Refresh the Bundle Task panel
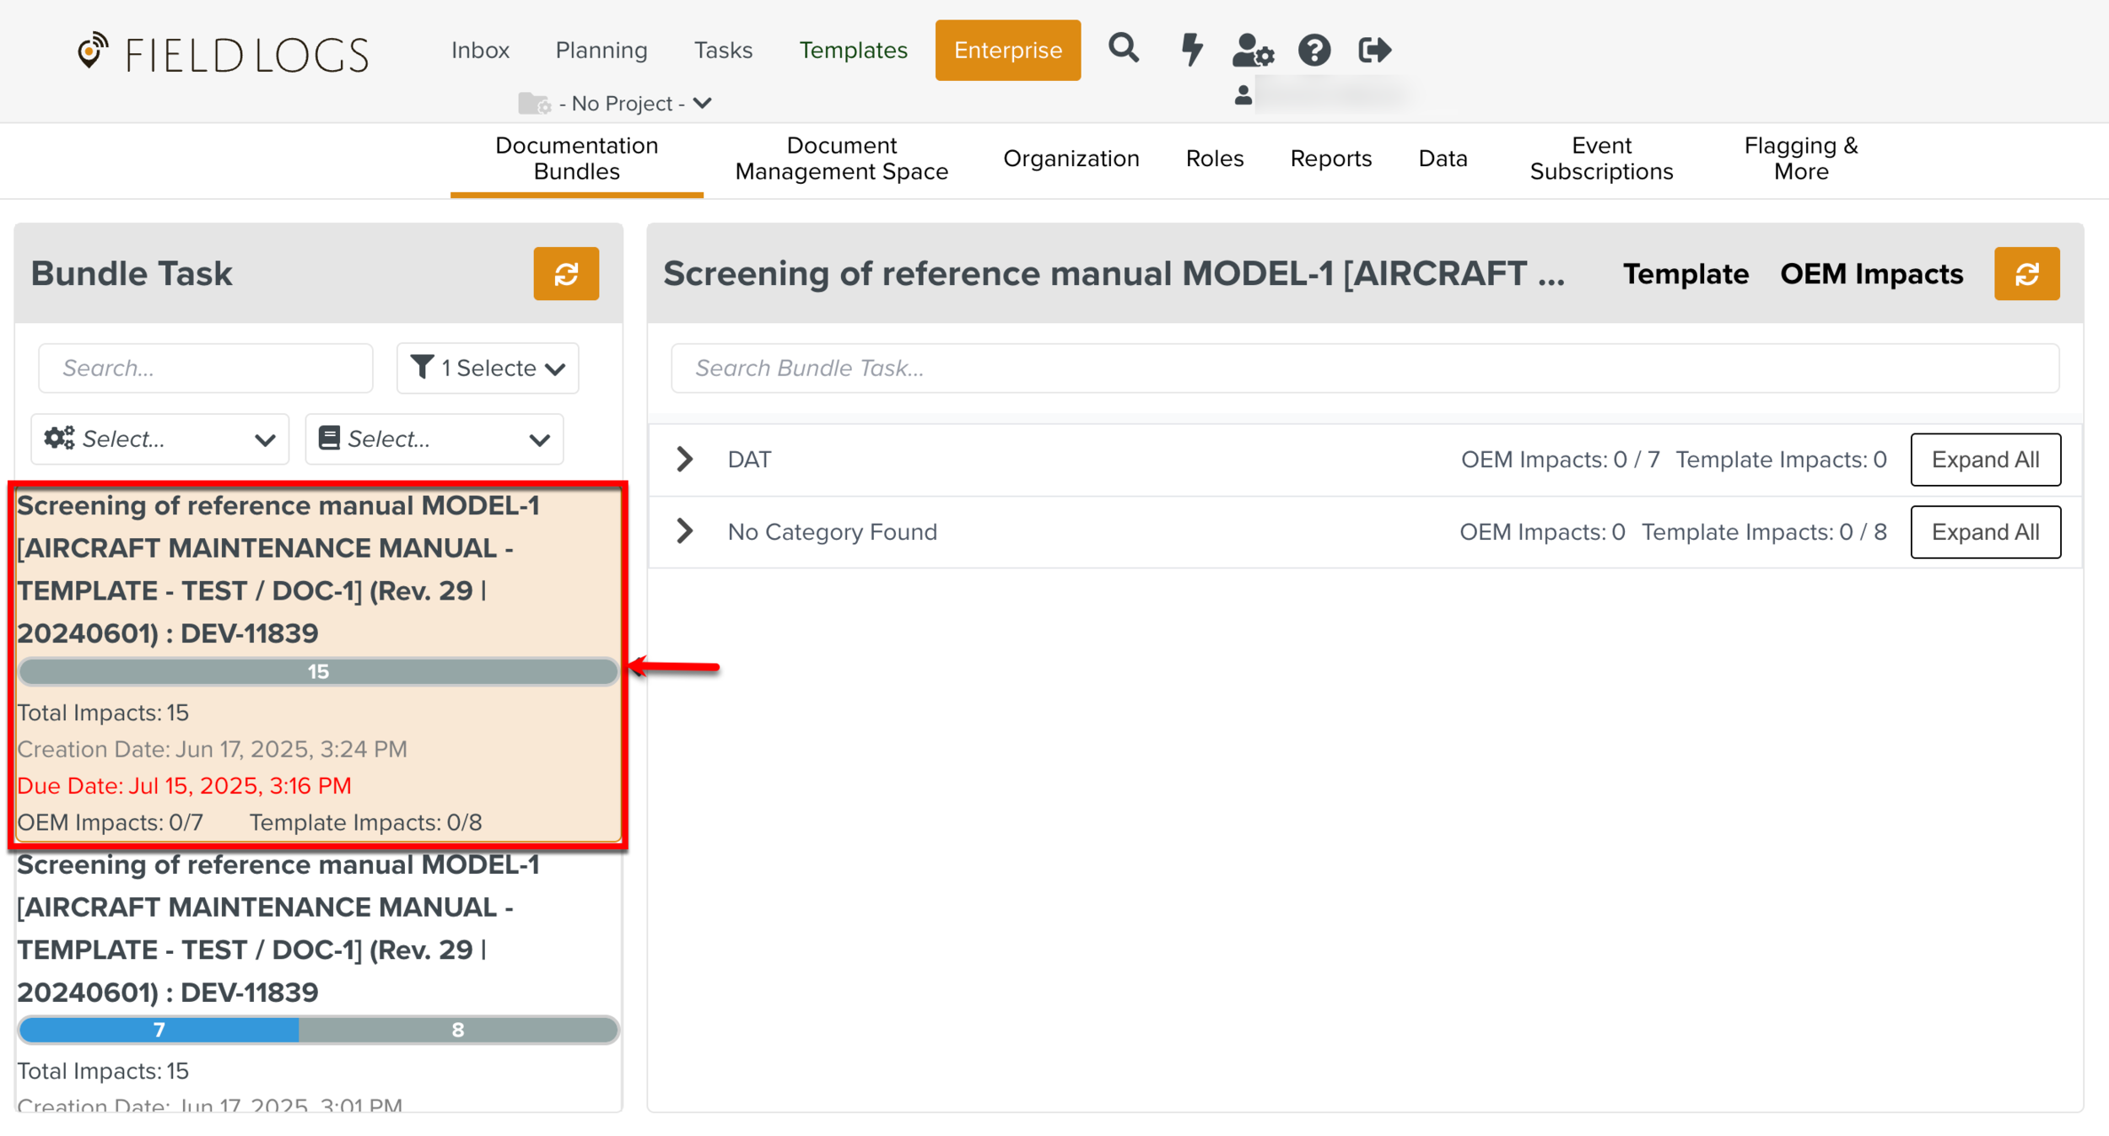This screenshot has width=2109, height=1136. tap(566, 273)
